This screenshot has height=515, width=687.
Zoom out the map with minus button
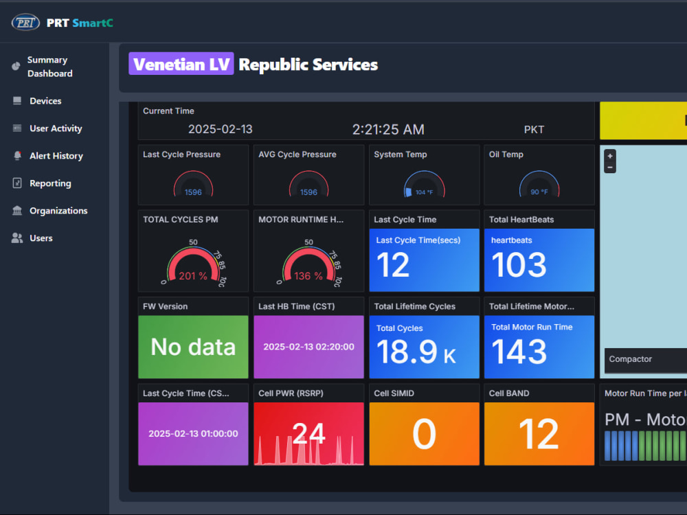(610, 168)
